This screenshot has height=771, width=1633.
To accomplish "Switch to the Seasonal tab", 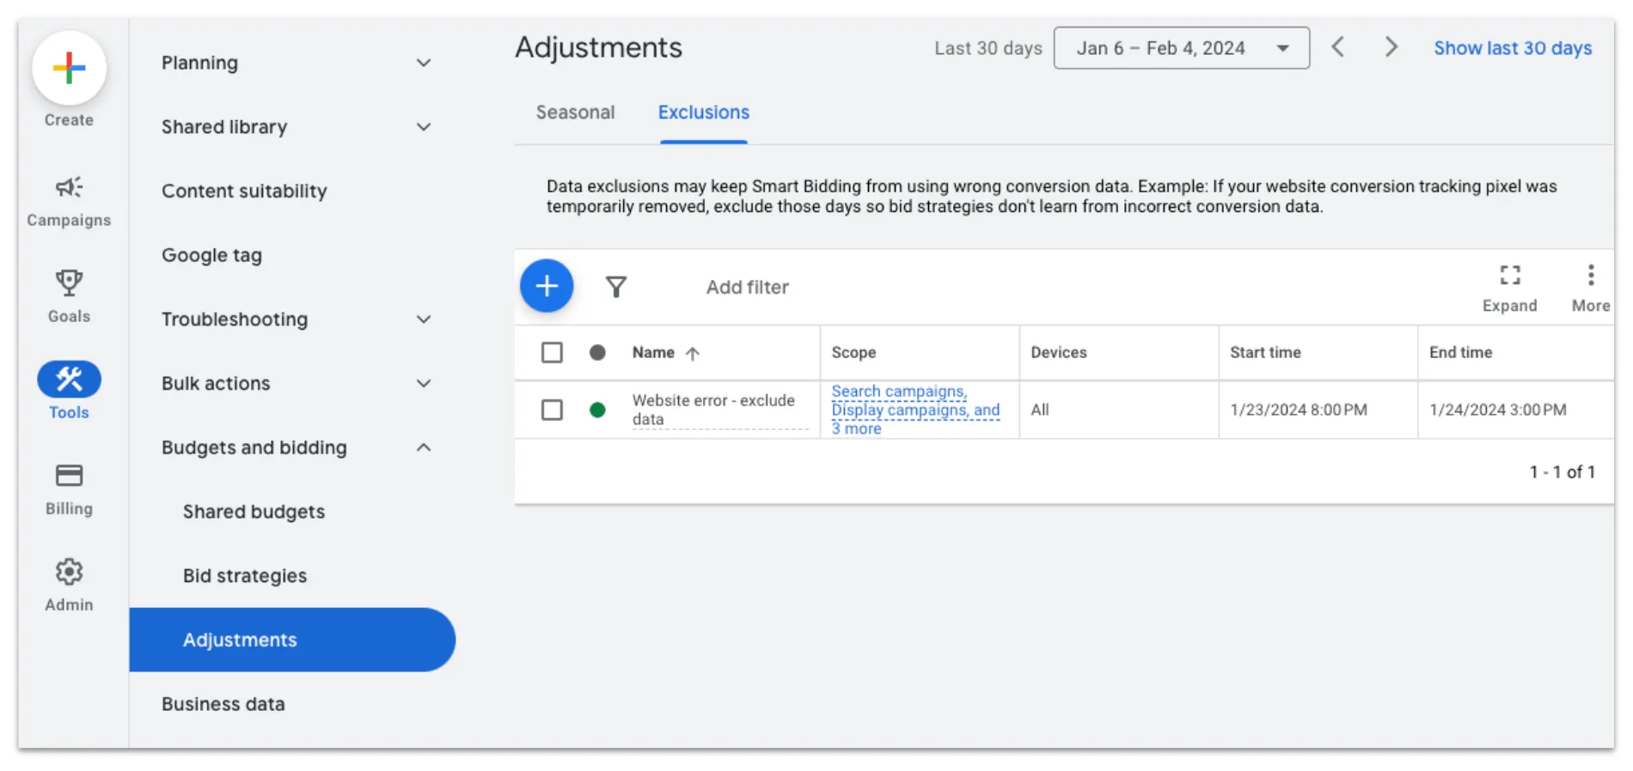I will [x=575, y=112].
